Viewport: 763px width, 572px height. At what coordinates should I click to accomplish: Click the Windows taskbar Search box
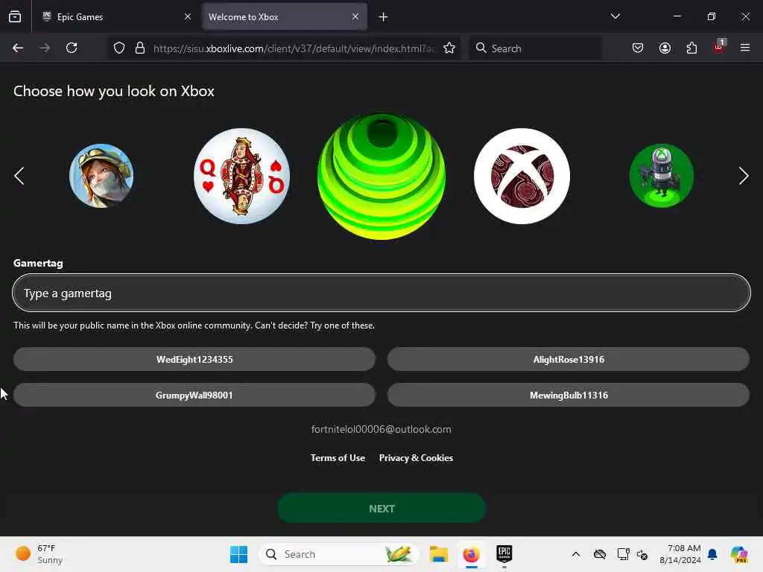(339, 554)
